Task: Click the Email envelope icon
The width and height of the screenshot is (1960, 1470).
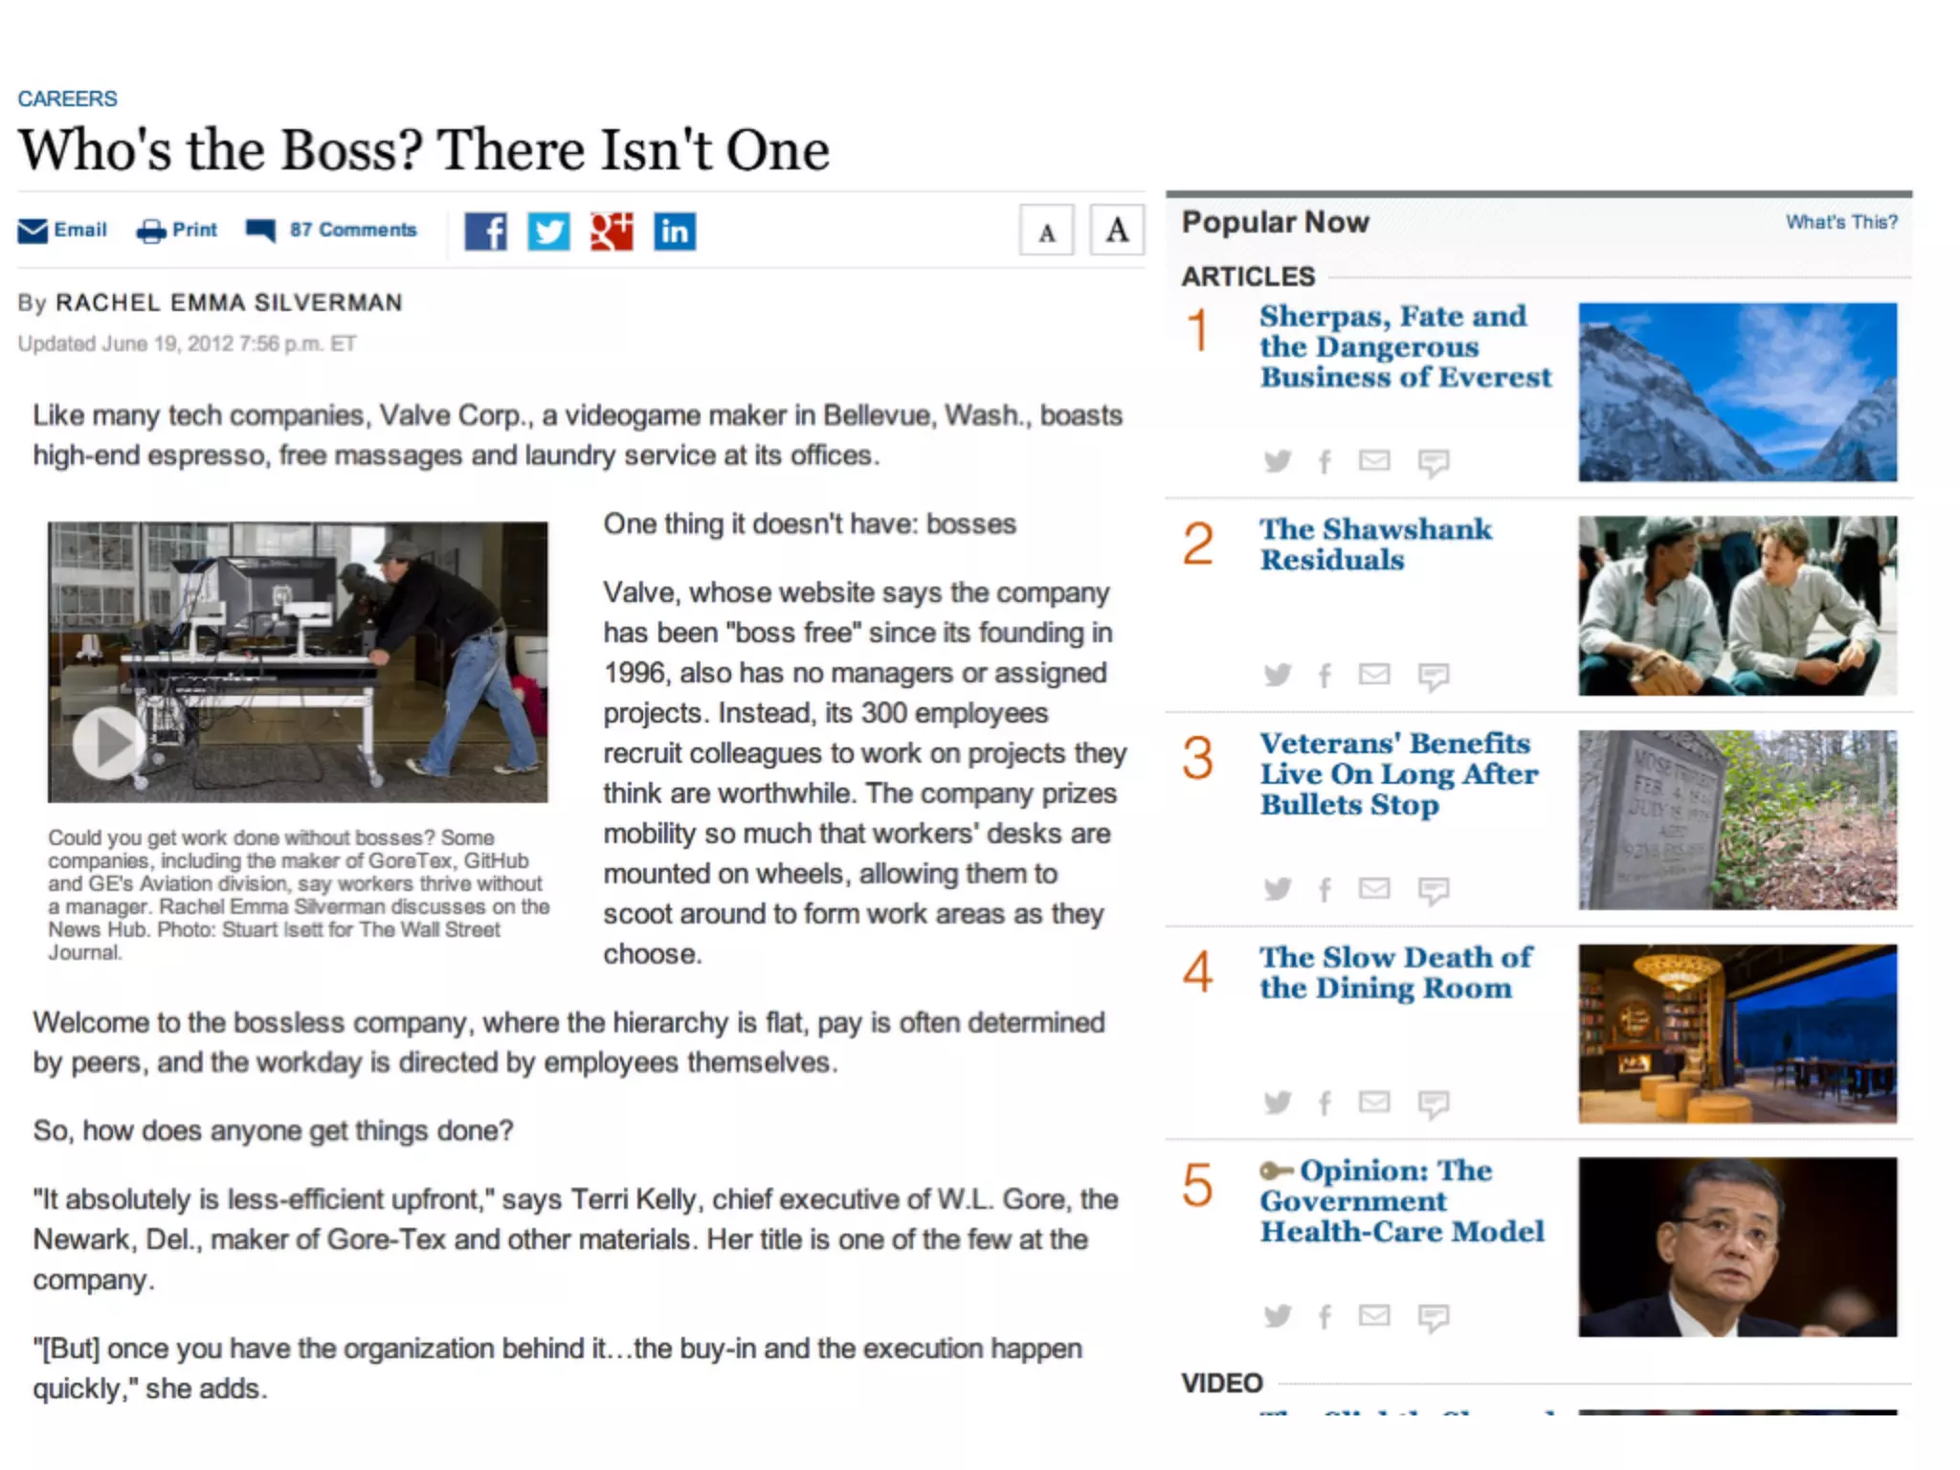Action: [33, 231]
